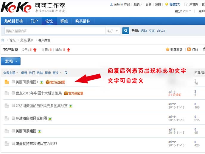This screenshot has width=205, height=154.
Task: Open the 门户 nav tab
Action: tap(34, 21)
